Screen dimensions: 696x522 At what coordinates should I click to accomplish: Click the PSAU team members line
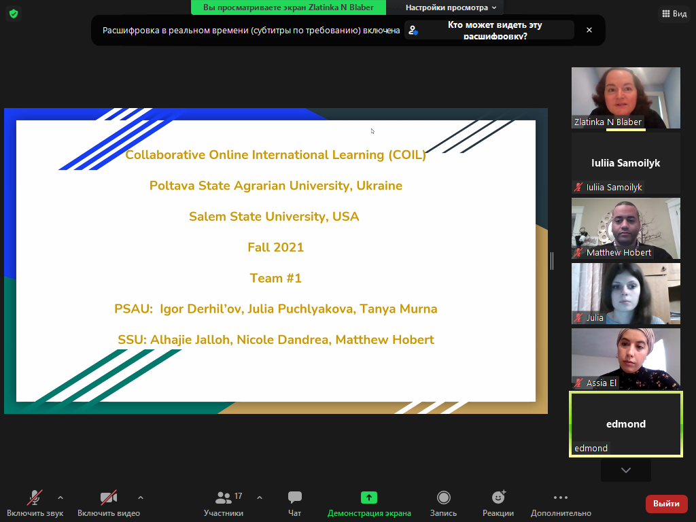pos(276,309)
